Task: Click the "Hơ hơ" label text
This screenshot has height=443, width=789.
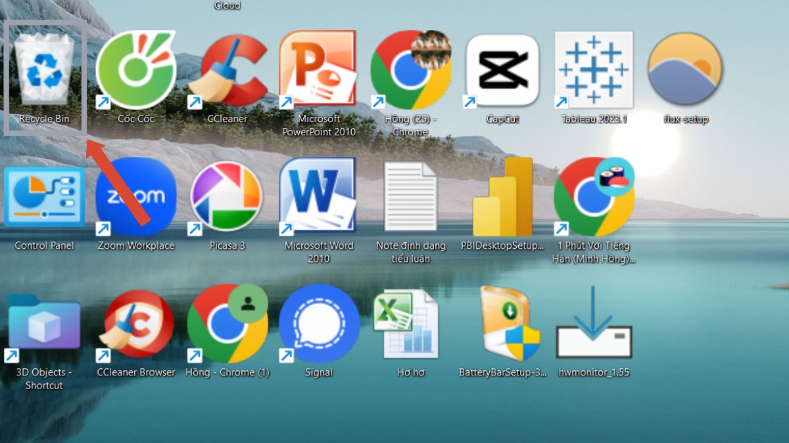Action: (x=411, y=372)
